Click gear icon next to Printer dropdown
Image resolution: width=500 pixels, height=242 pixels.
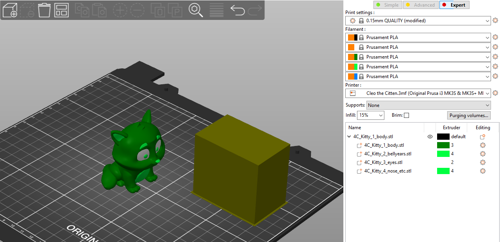pyautogui.click(x=495, y=93)
